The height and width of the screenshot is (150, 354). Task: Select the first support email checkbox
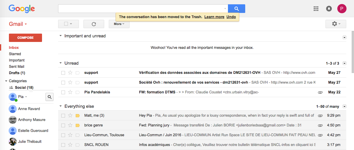[63, 73]
